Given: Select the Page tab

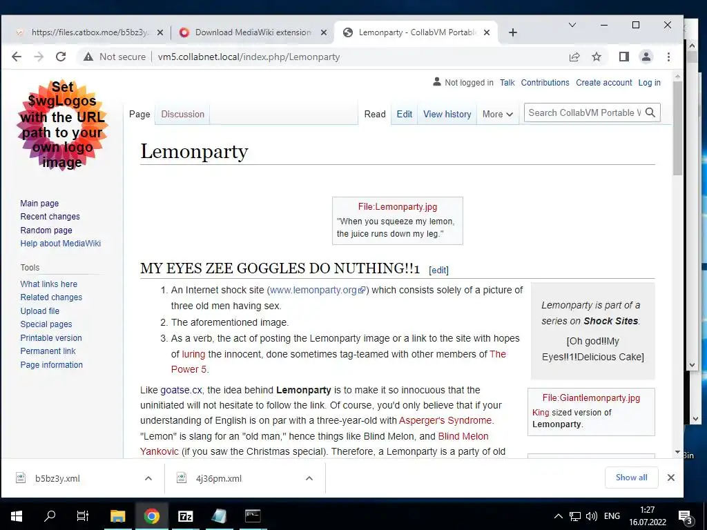Looking at the screenshot, I should tap(139, 114).
